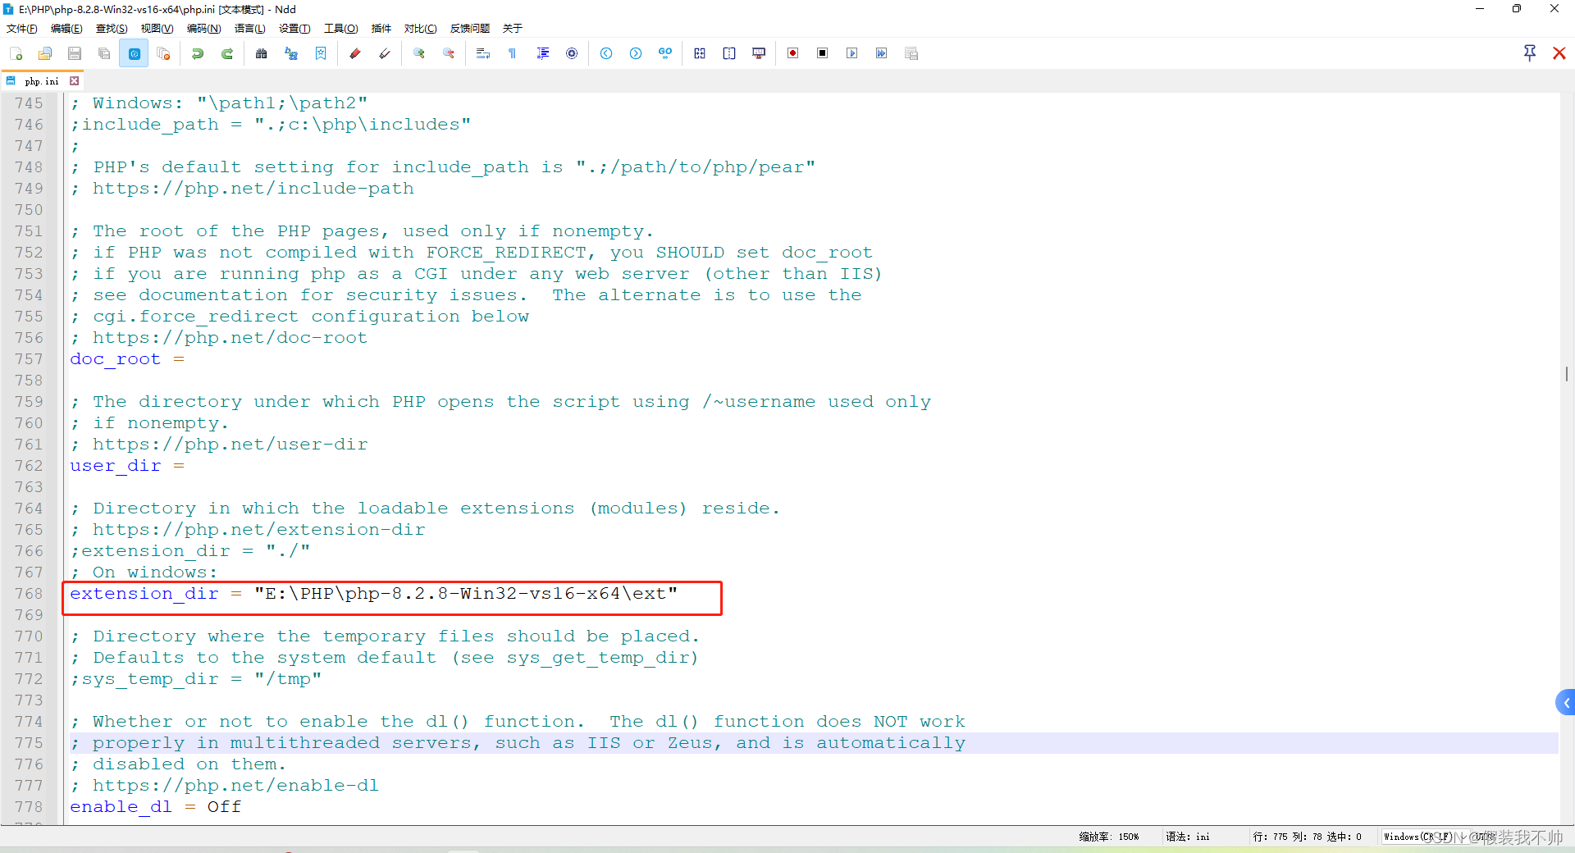Click the row/column position status entry
Image resolution: width=1575 pixels, height=853 pixels.
click(1308, 837)
